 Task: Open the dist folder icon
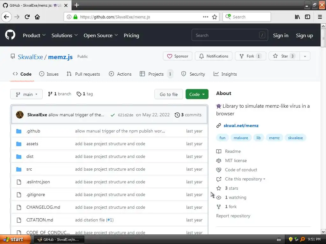19,156
